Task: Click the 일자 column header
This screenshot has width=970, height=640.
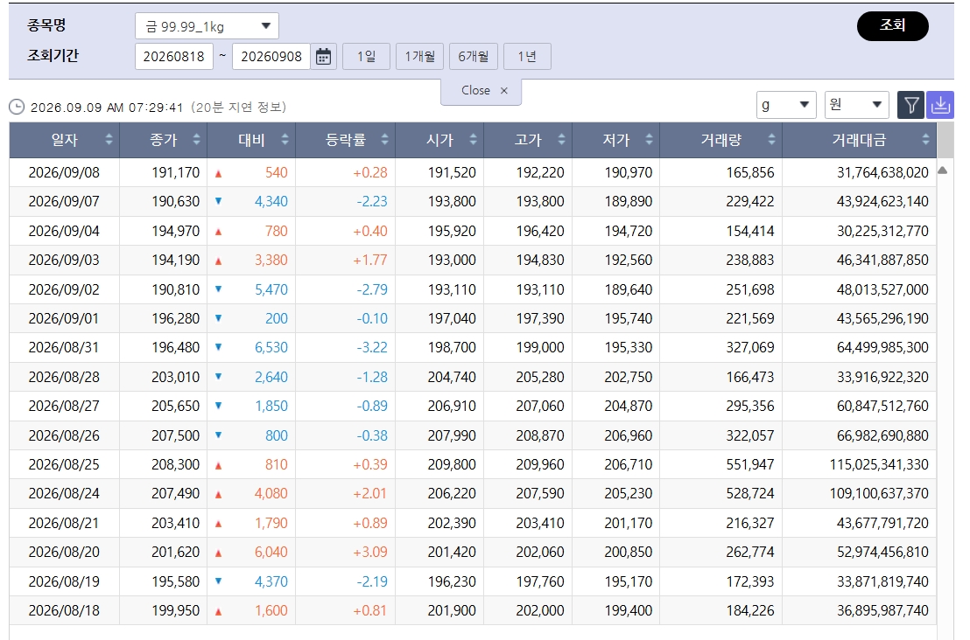Action: [64, 140]
